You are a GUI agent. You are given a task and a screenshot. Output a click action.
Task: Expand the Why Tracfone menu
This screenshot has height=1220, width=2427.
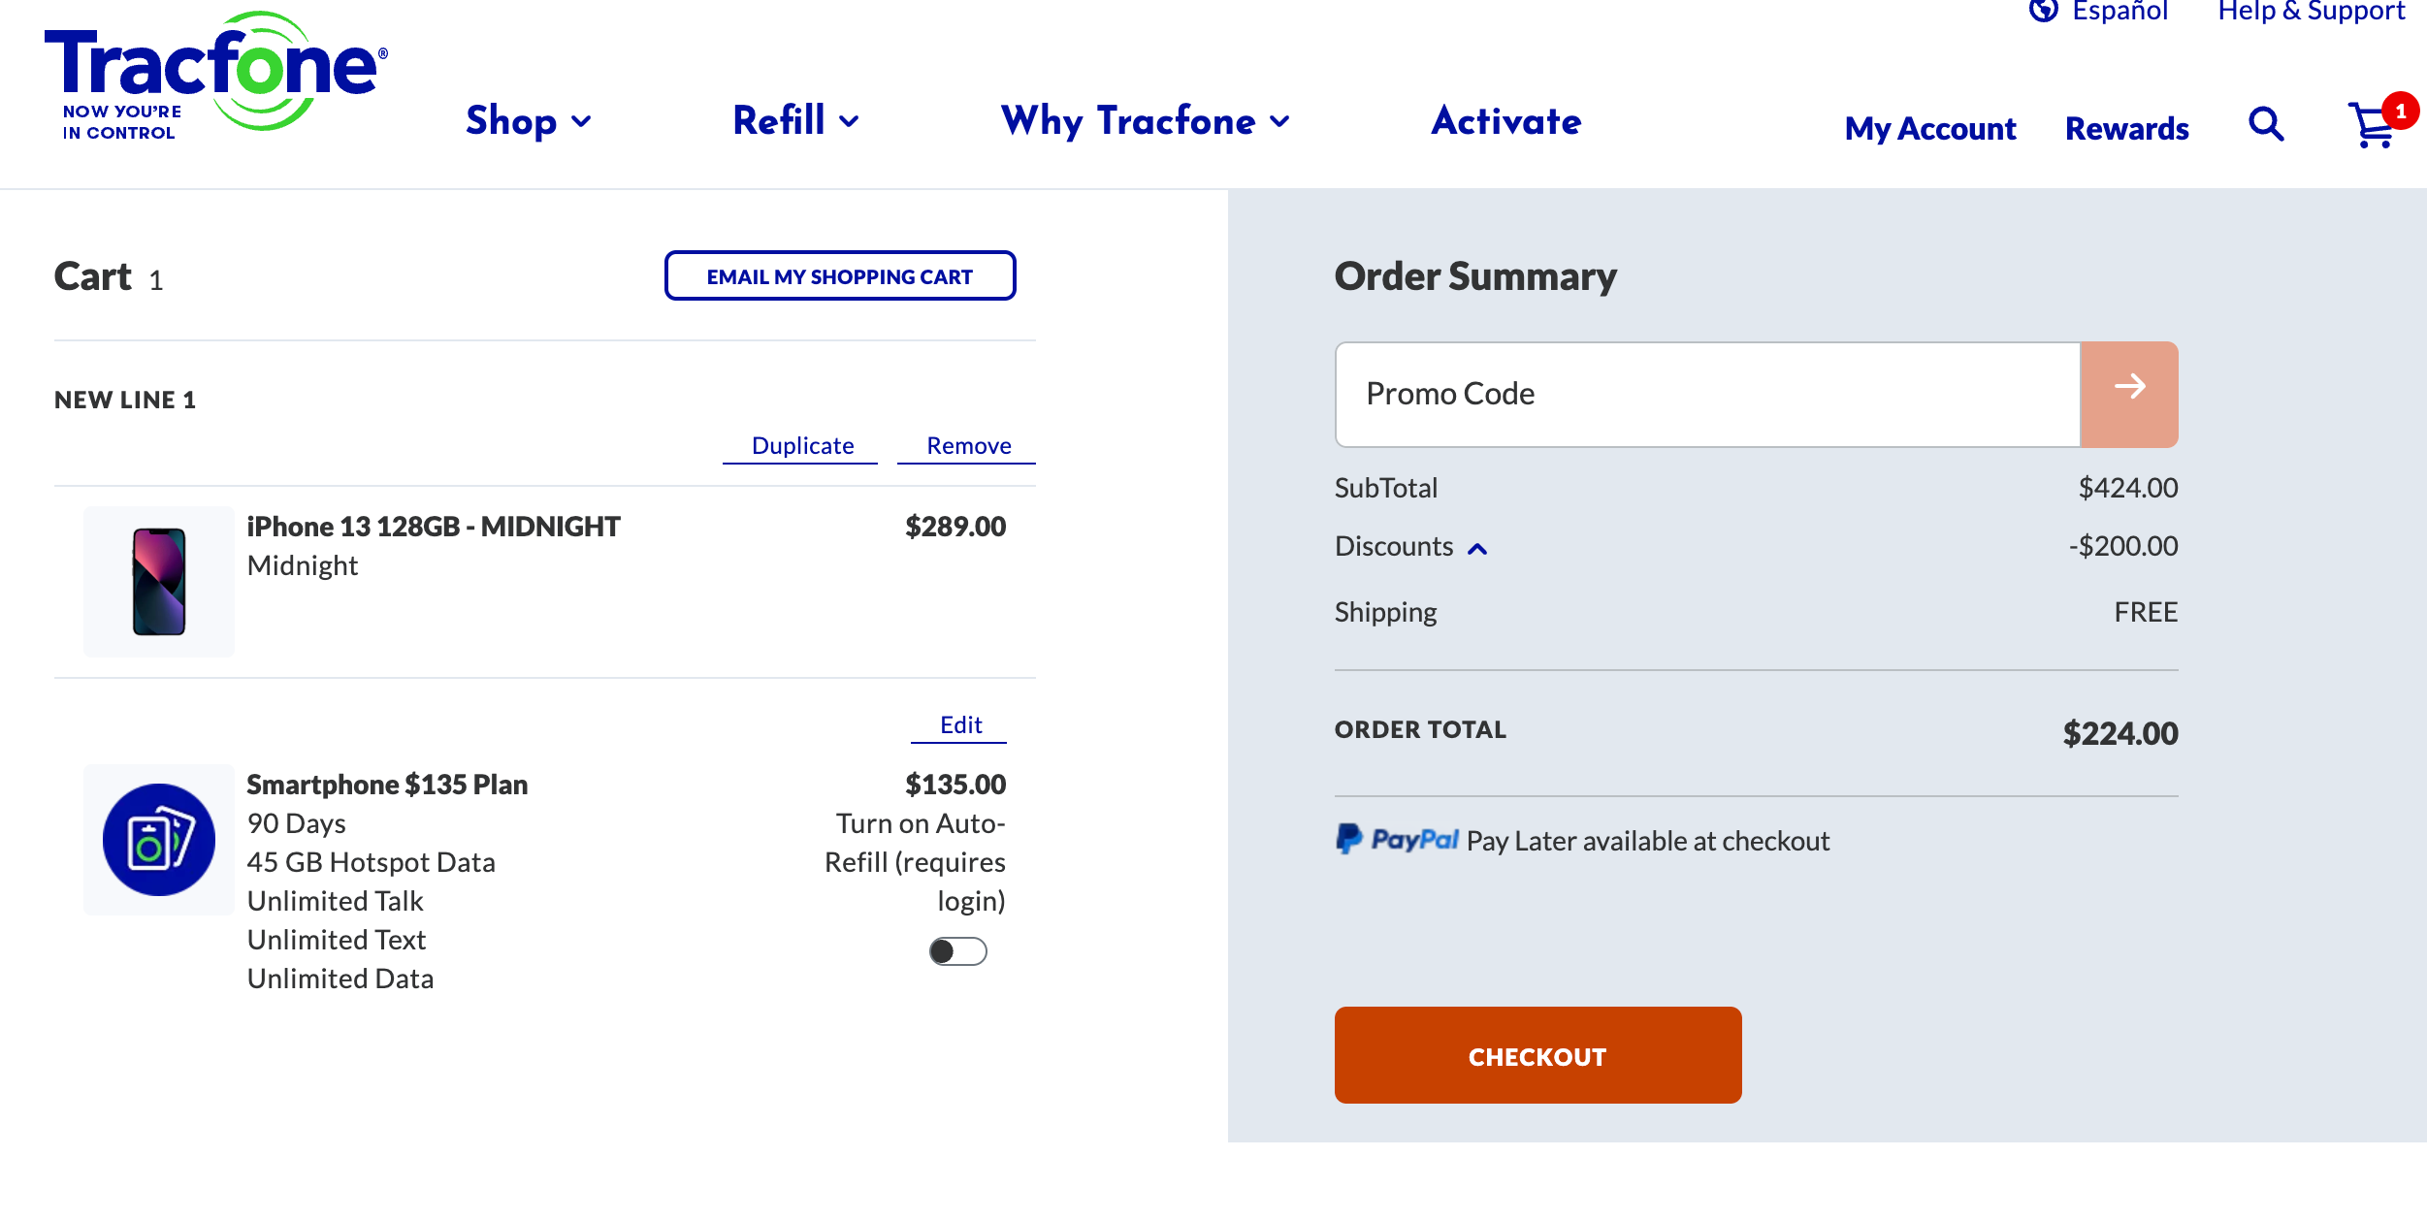tap(1145, 121)
